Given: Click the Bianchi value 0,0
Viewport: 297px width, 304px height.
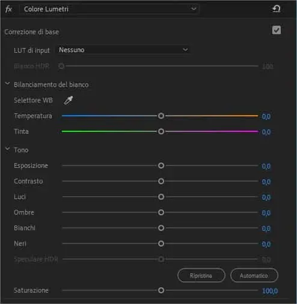Looking at the screenshot, I should click(266, 228).
